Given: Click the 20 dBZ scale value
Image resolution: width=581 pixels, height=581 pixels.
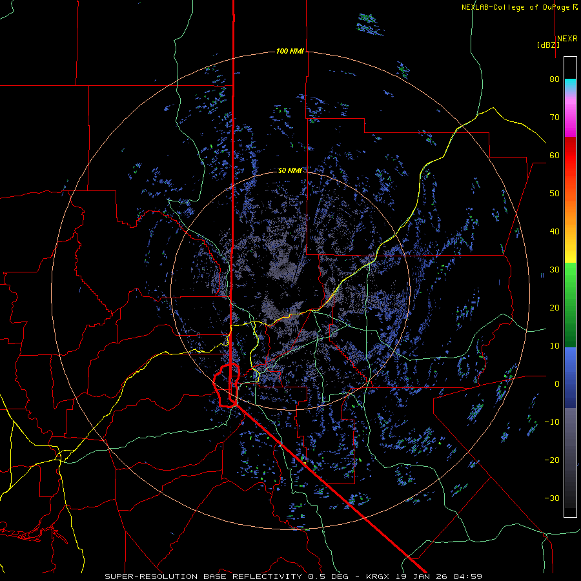Looking at the screenshot, I should click(555, 308).
